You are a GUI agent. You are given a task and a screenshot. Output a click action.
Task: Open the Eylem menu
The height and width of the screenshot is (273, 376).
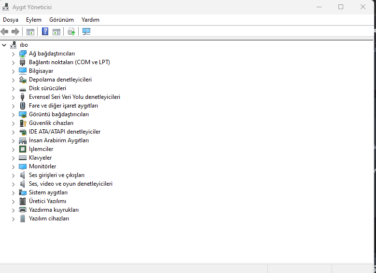34,20
